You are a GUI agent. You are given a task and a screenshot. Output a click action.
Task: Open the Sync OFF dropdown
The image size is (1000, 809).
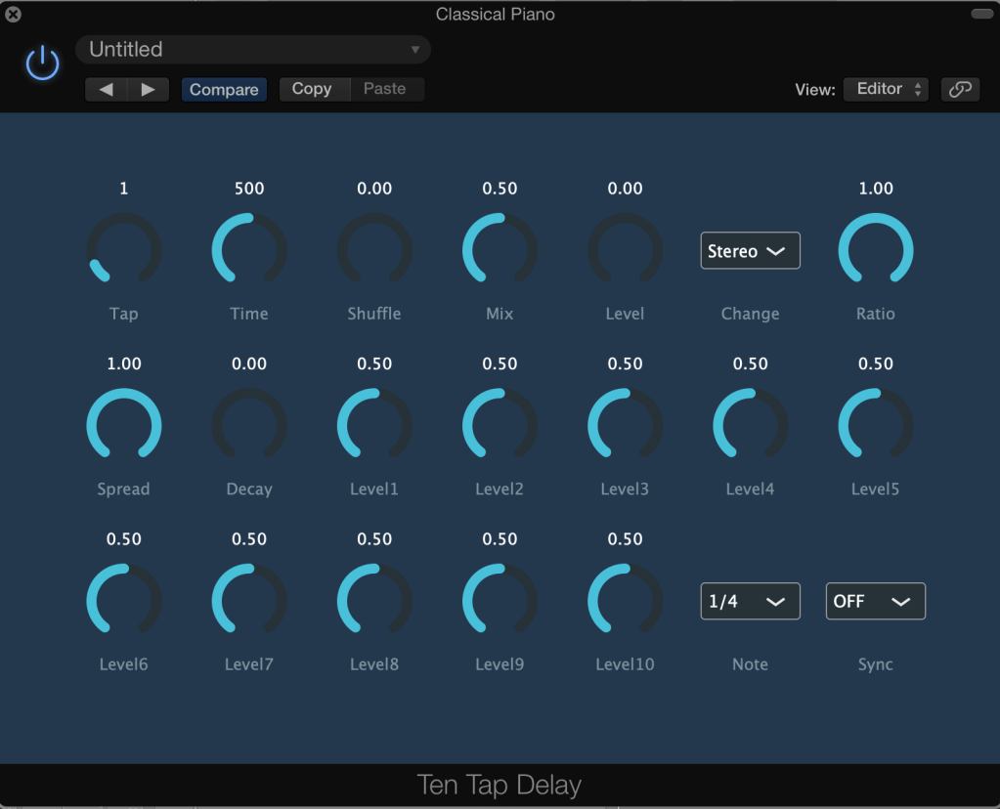(x=875, y=602)
